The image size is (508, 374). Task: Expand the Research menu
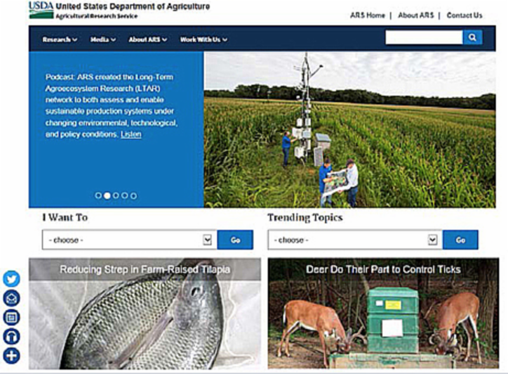[x=60, y=39]
